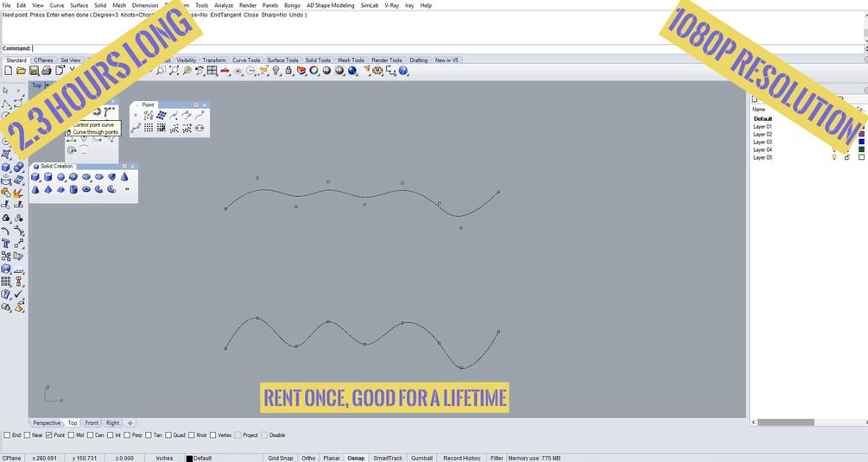The height and width of the screenshot is (462, 868).
Task: Click the color wheel icon in the toolbar
Action: 314,71
